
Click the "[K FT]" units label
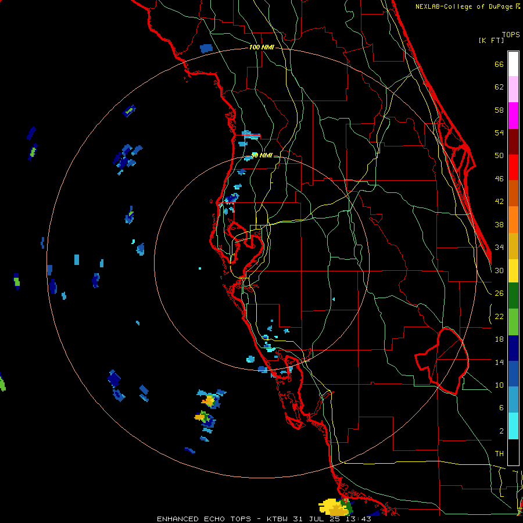click(x=491, y=41)
